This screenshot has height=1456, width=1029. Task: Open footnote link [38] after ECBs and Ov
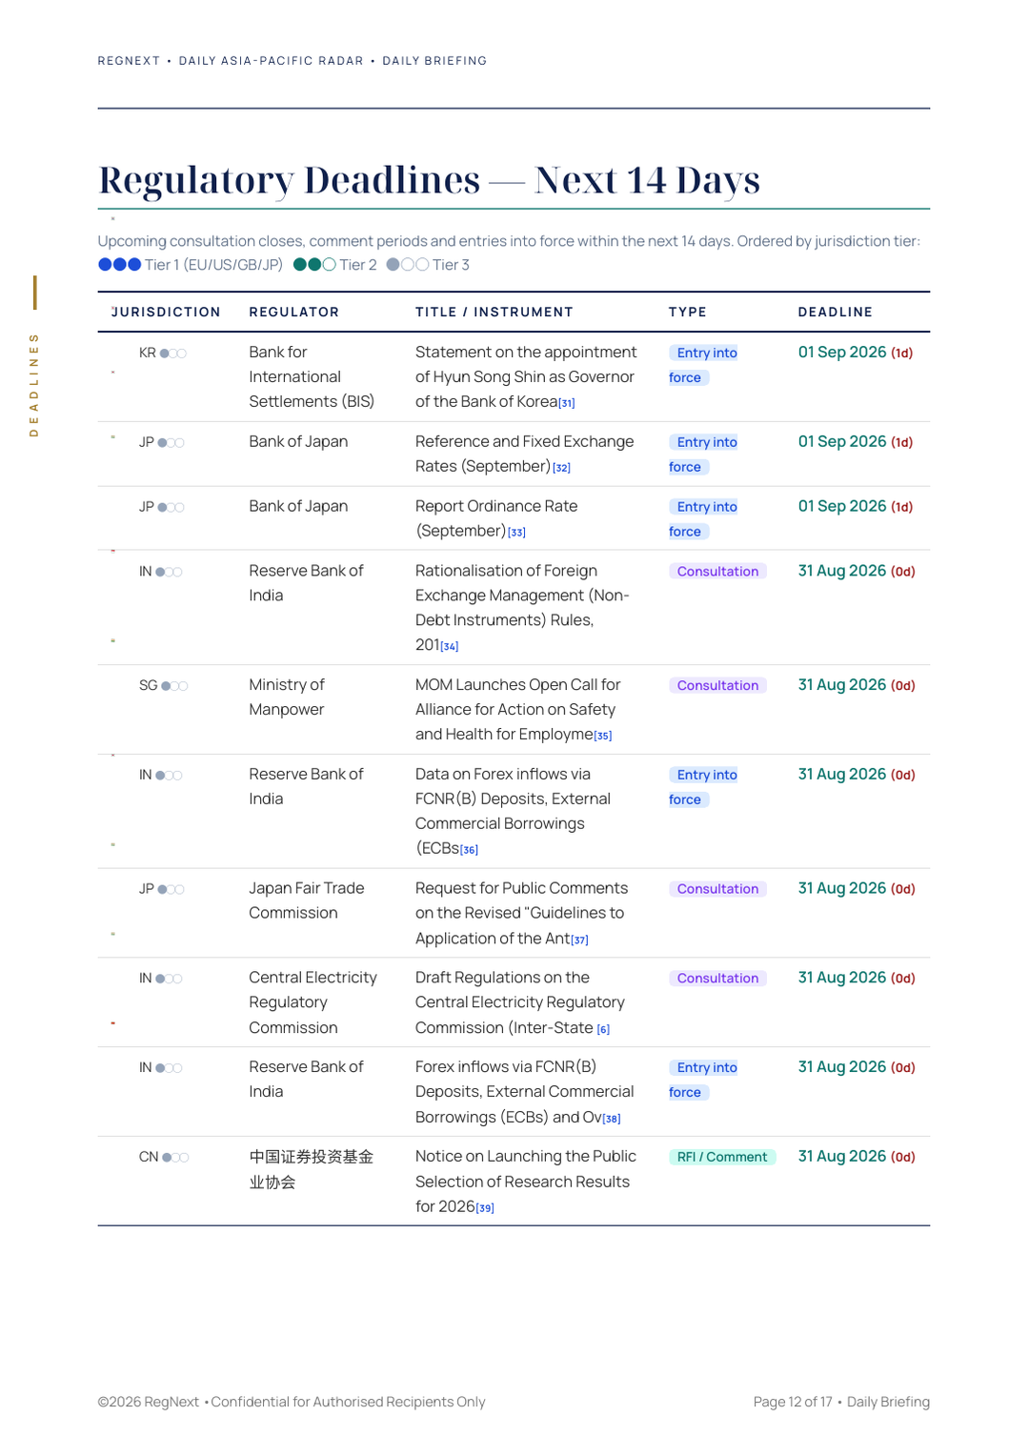[x=612, y=1119]
